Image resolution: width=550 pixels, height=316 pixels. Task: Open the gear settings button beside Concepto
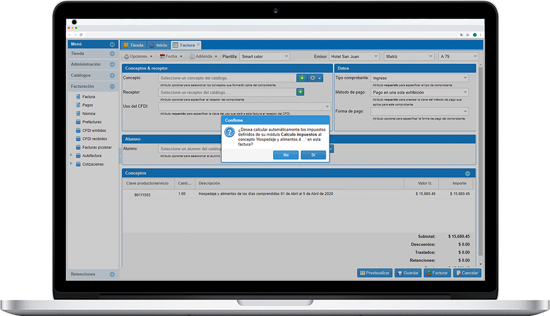click(315, 78)
